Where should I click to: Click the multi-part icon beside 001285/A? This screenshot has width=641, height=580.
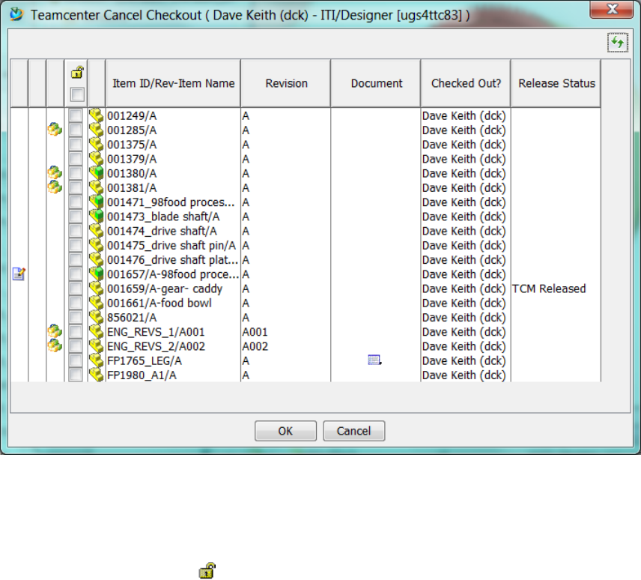point(55,130)
